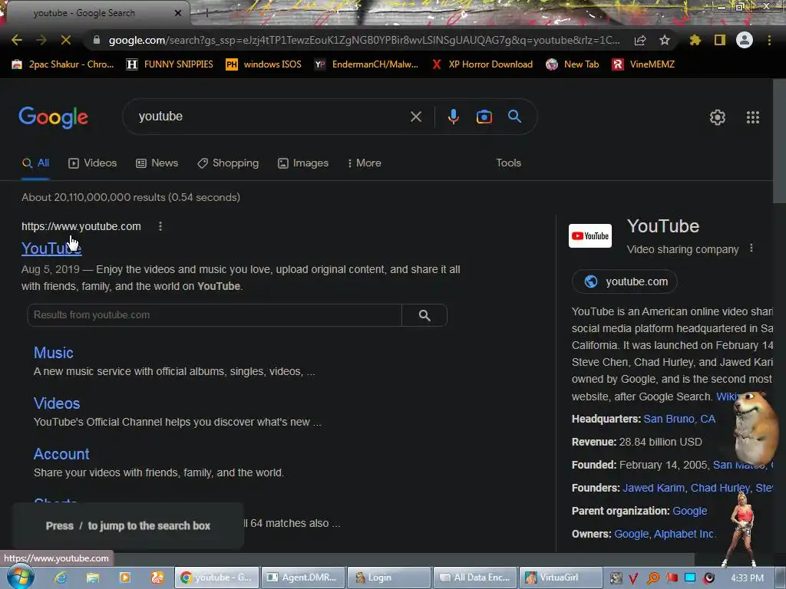Focus the 'Results from youtube.com' field
This screenshot has height=589, width=786.
point(215,315)
